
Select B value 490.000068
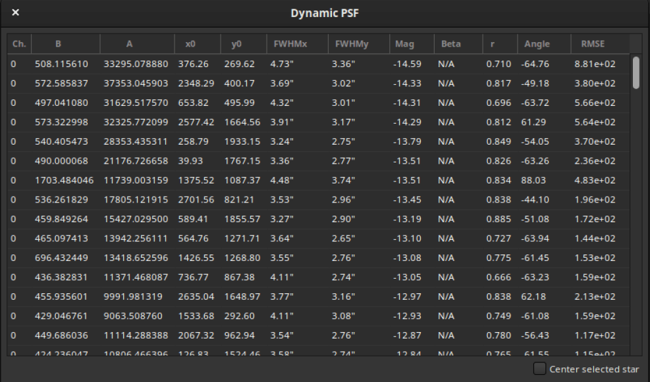[61, 161]
